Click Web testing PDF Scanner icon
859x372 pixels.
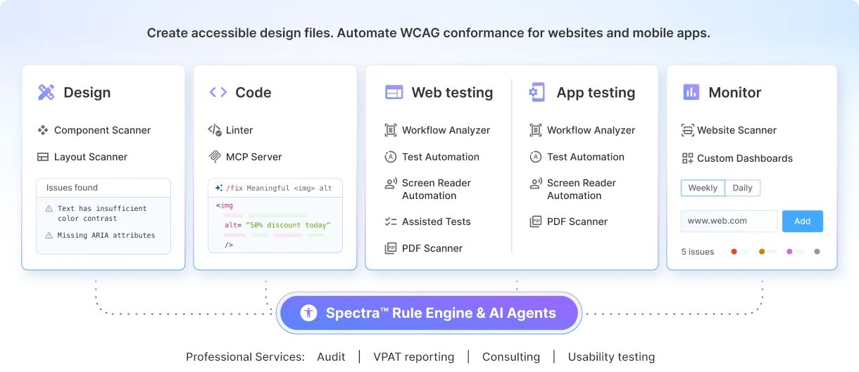(x=391, y=248)
